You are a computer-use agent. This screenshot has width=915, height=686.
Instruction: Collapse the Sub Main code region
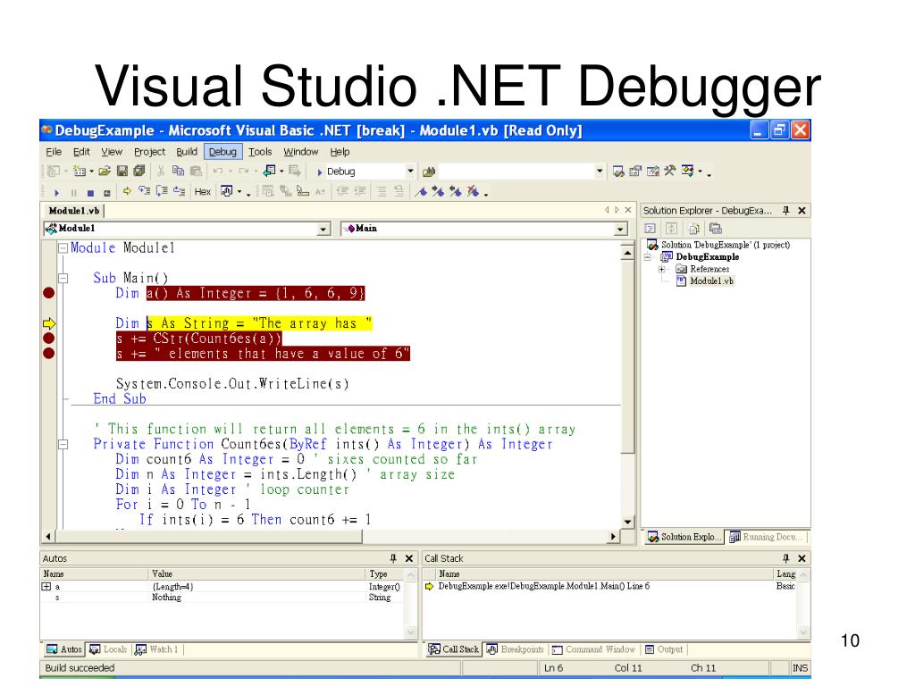pos(63,279)
